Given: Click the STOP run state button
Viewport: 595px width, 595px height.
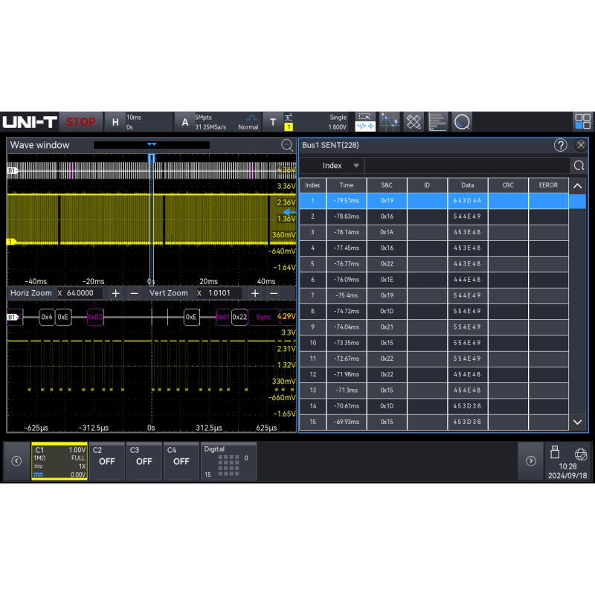Looking at the screenshot, I should [x=81, y=122].
